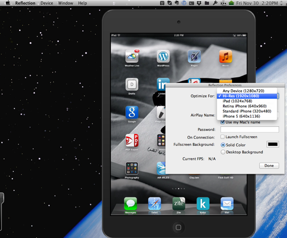Tap the Google app icon
The width and height of the screenshot is (287, 238).
point(132,113)
